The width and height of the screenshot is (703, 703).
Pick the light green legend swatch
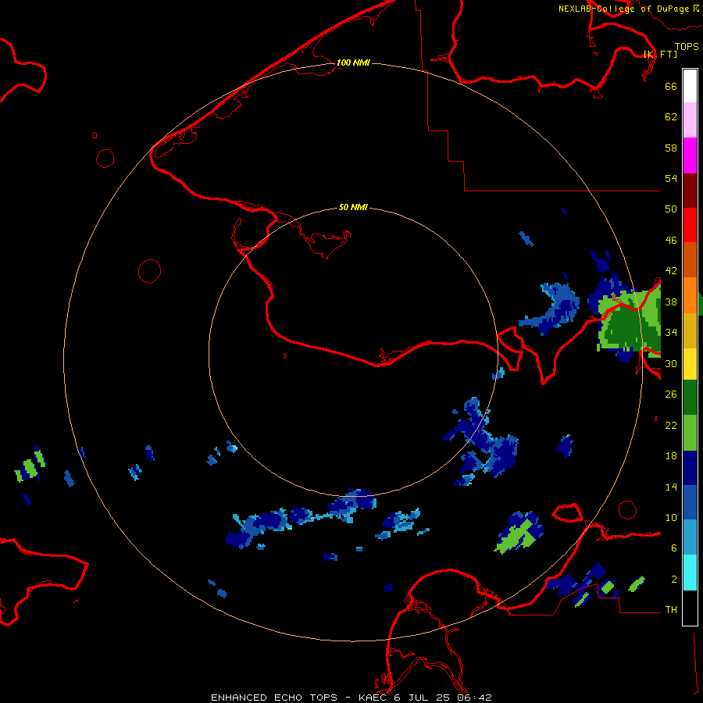(x=690, y=433)
